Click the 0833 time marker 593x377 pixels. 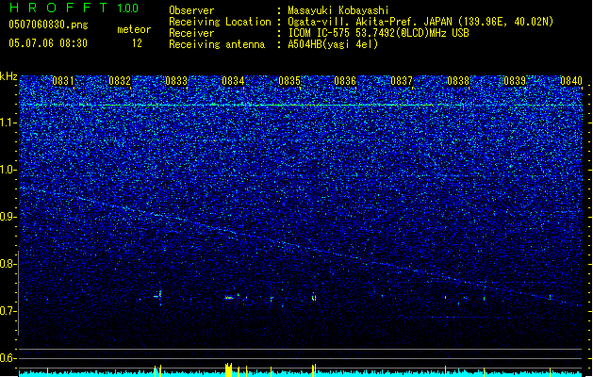click(x=176, y=81)
